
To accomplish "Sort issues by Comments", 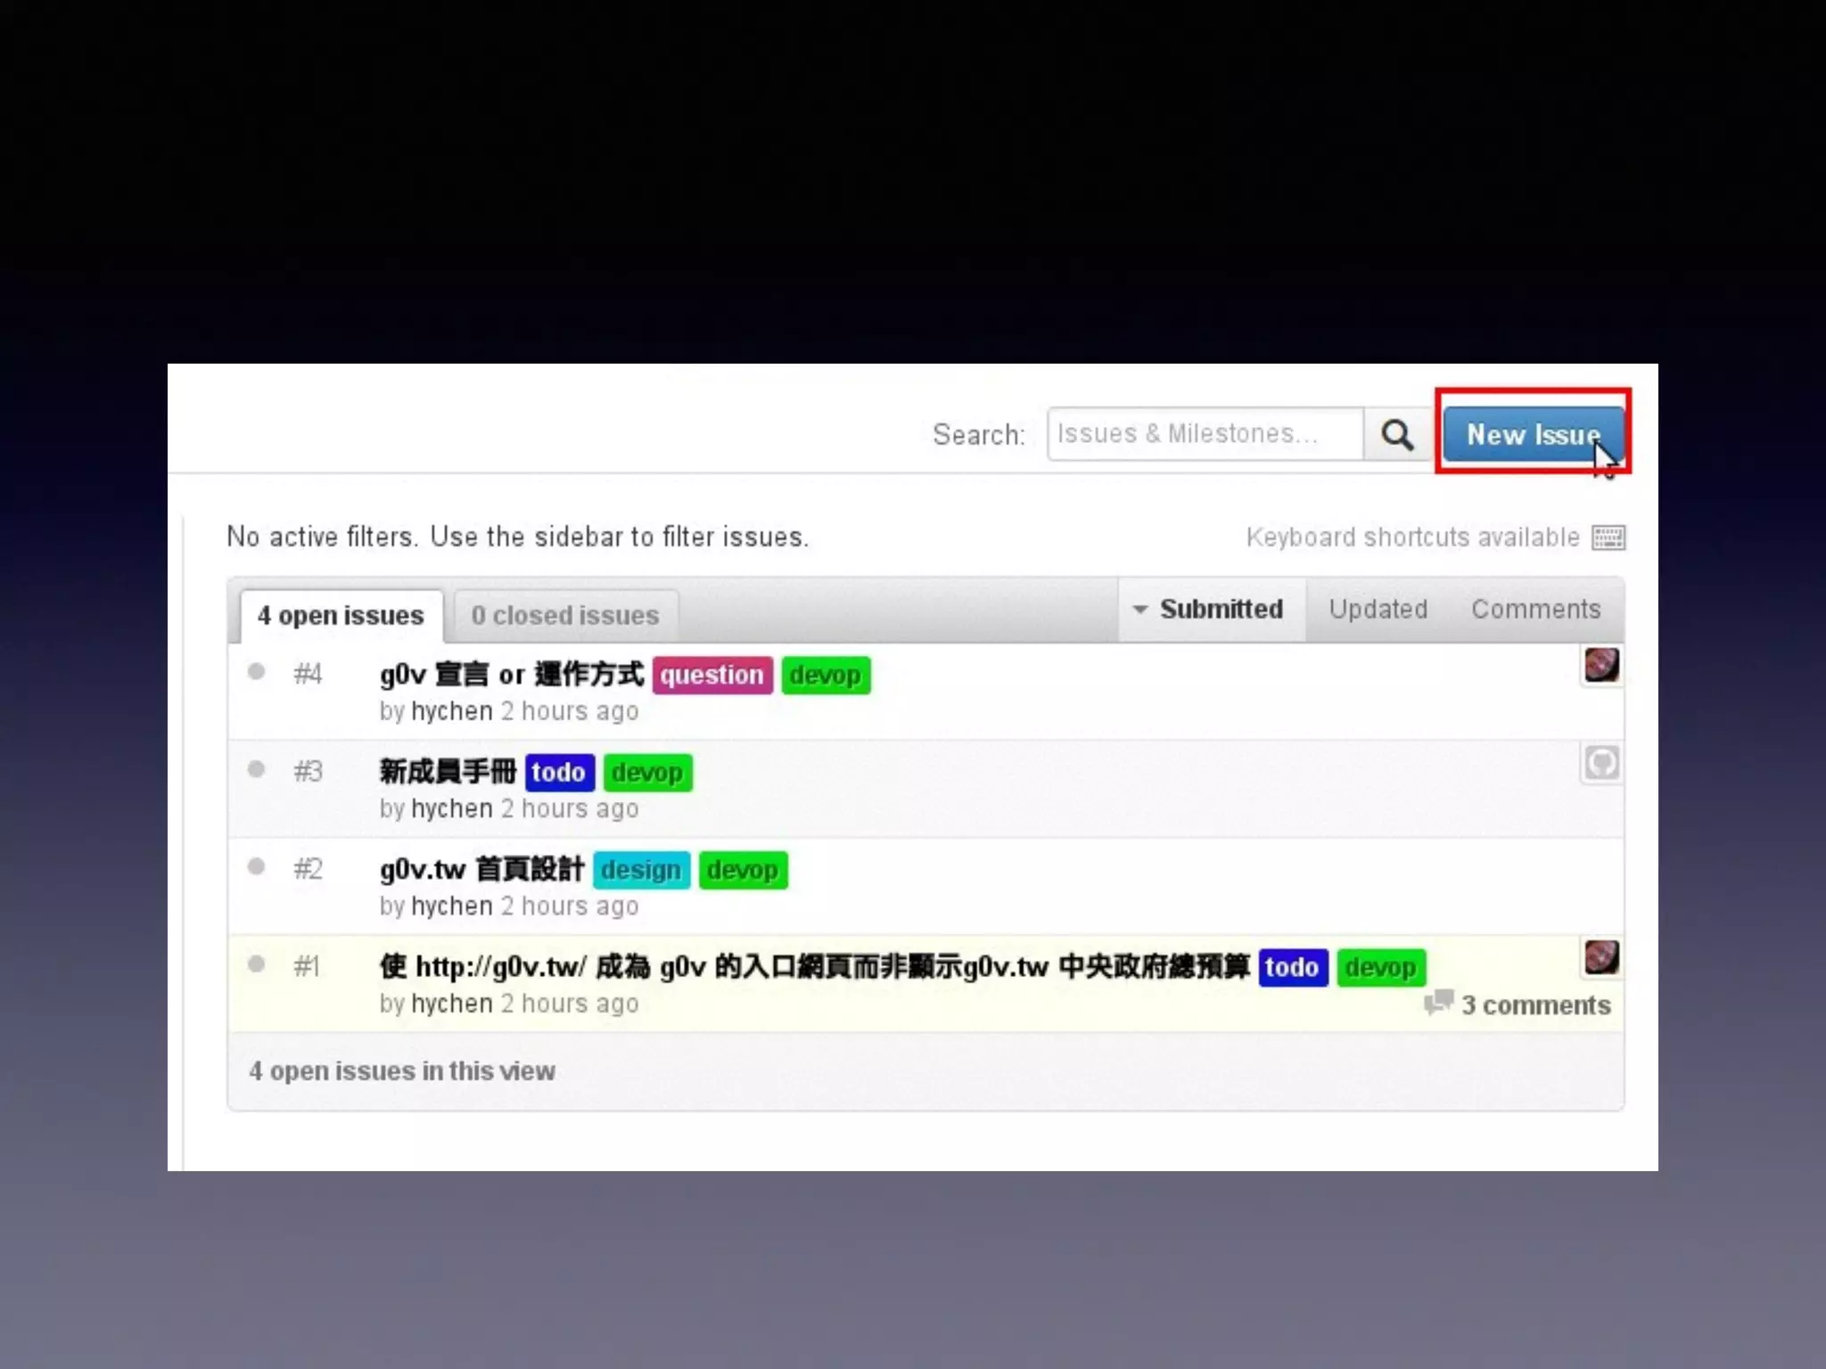I will 1535,610.
